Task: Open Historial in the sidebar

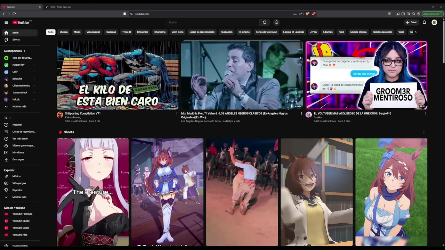Action: click(19, 125)
